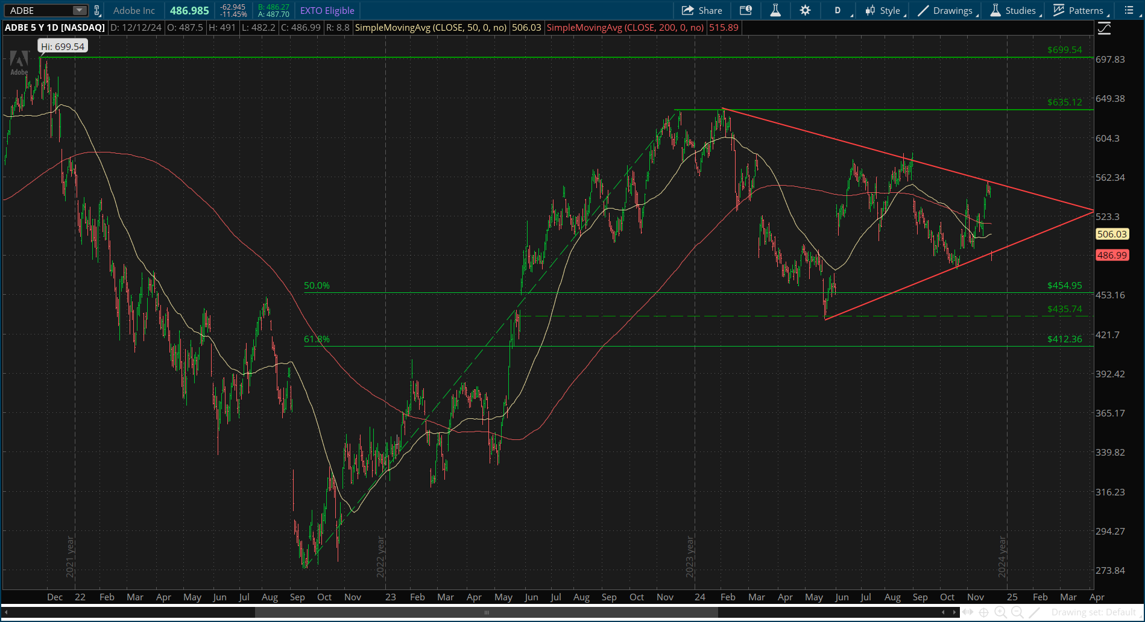Click the bid/ask quote B: 486.27
Image resolution: width=1145 pixels, height=622 pixels.
tap(274, 7)
